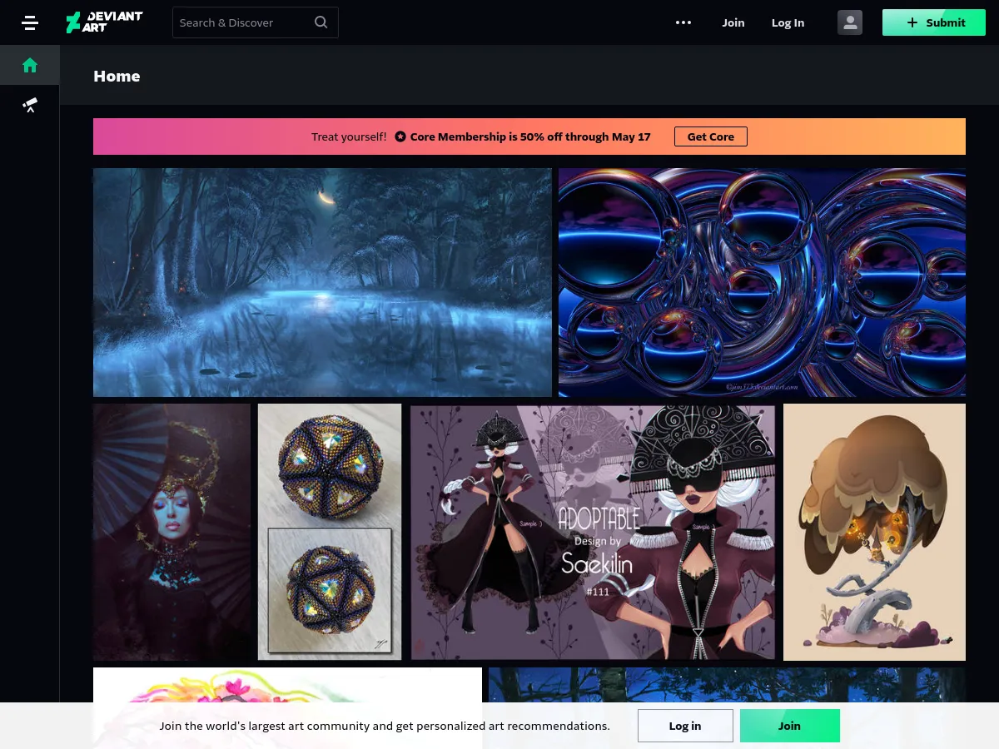Select Log In in the top navigation bar
This screenshot has width=999, height=749.
788,22
